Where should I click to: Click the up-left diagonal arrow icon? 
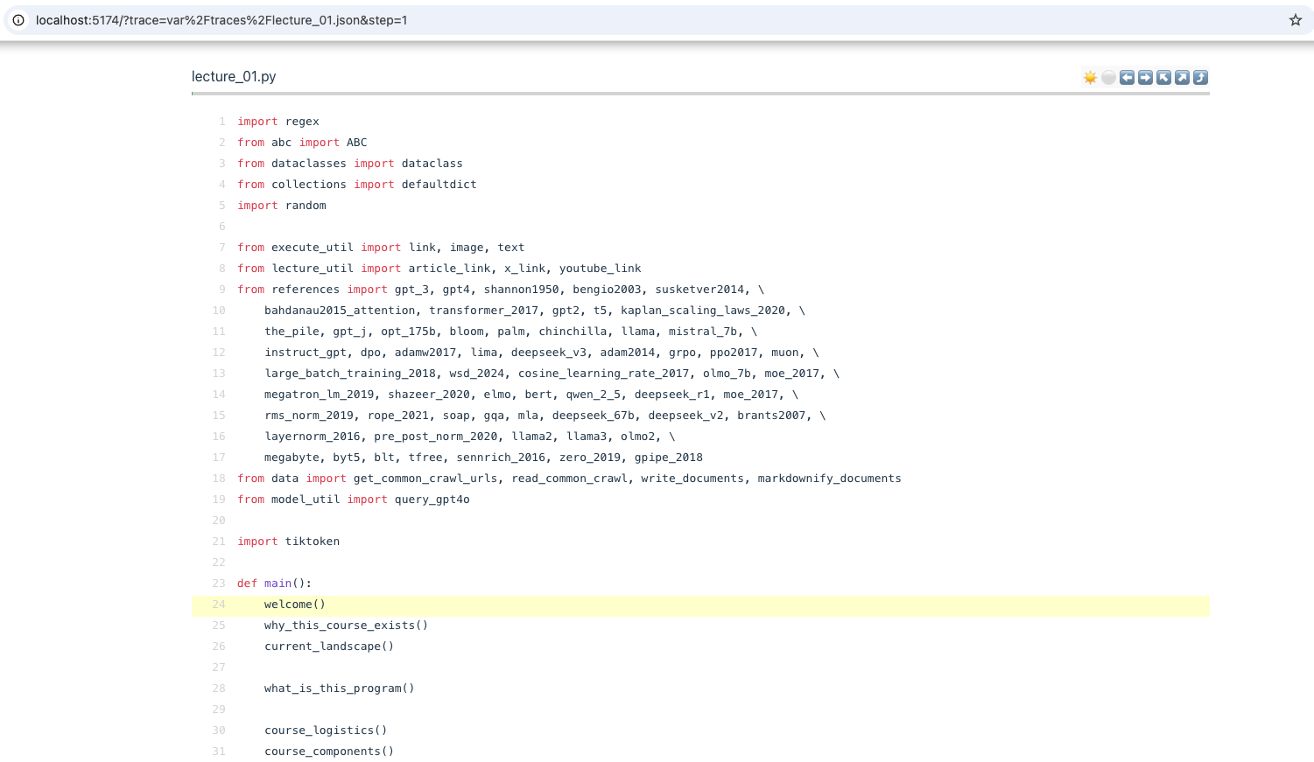pos(1163,78)
